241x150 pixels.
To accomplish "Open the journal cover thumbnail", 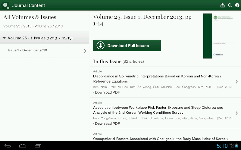I will (219, 36).
